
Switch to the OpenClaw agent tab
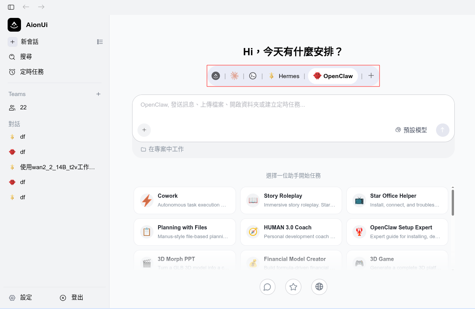pos(333,76)
